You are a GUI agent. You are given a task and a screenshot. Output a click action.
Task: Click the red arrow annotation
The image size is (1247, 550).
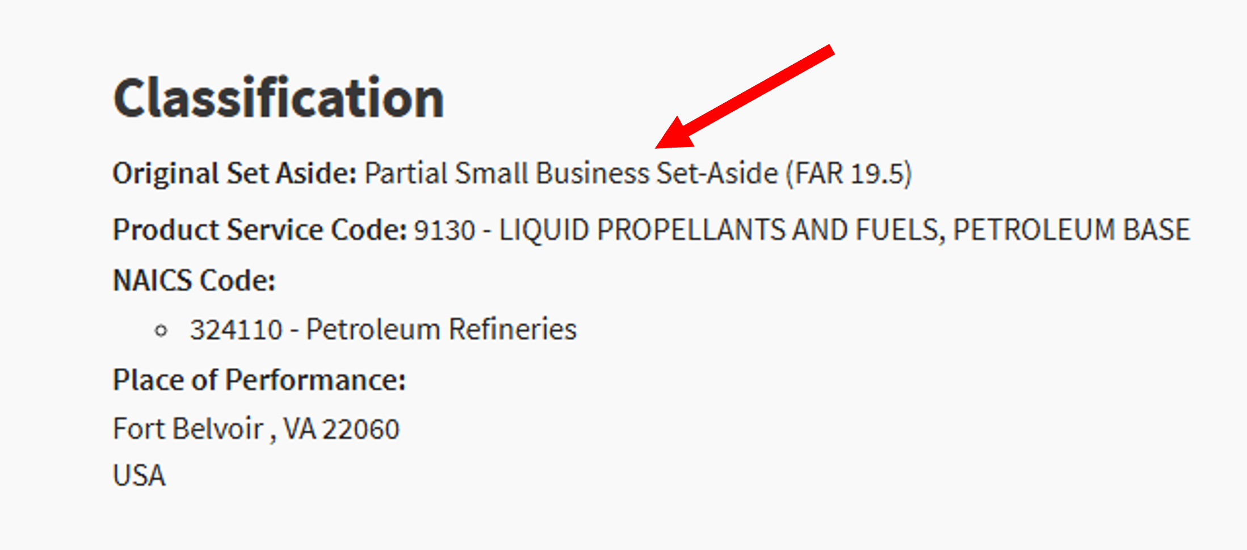point(744,98)
